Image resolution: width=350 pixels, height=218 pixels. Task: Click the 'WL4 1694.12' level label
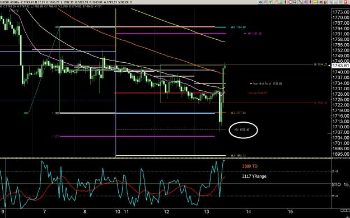pyautogui.click(x=239, y=155)
